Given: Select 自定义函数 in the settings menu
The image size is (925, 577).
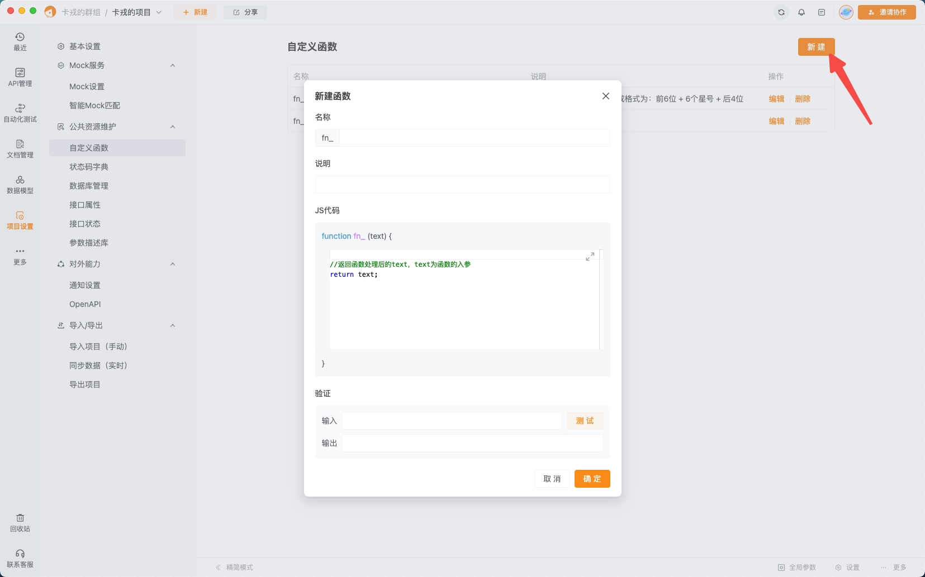Looking at the screenshot, I should coord(117,148).
